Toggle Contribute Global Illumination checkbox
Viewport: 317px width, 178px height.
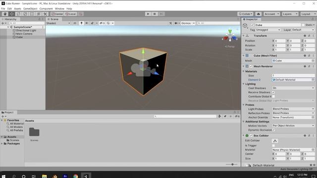tap(273, 96)
